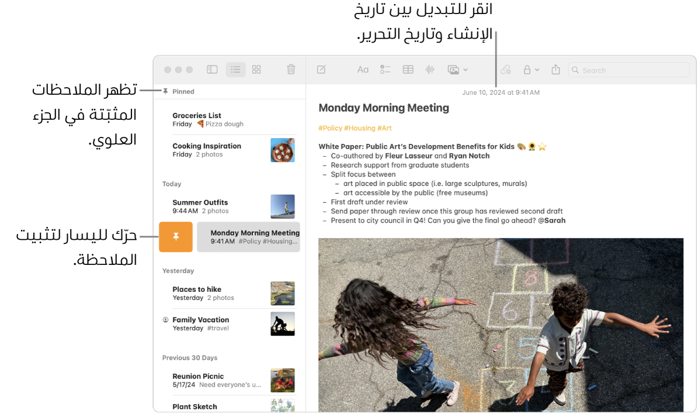Share the note using share icon

click(556, 70)
